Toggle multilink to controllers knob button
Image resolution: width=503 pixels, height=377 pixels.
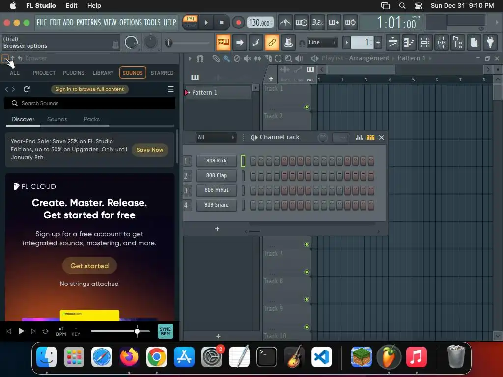coord(288,42)
